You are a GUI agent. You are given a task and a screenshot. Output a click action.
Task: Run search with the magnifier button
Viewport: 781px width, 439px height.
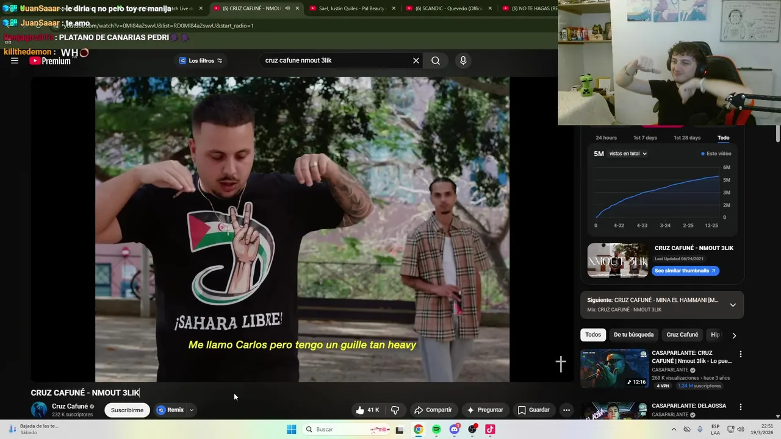pos(436,60)
